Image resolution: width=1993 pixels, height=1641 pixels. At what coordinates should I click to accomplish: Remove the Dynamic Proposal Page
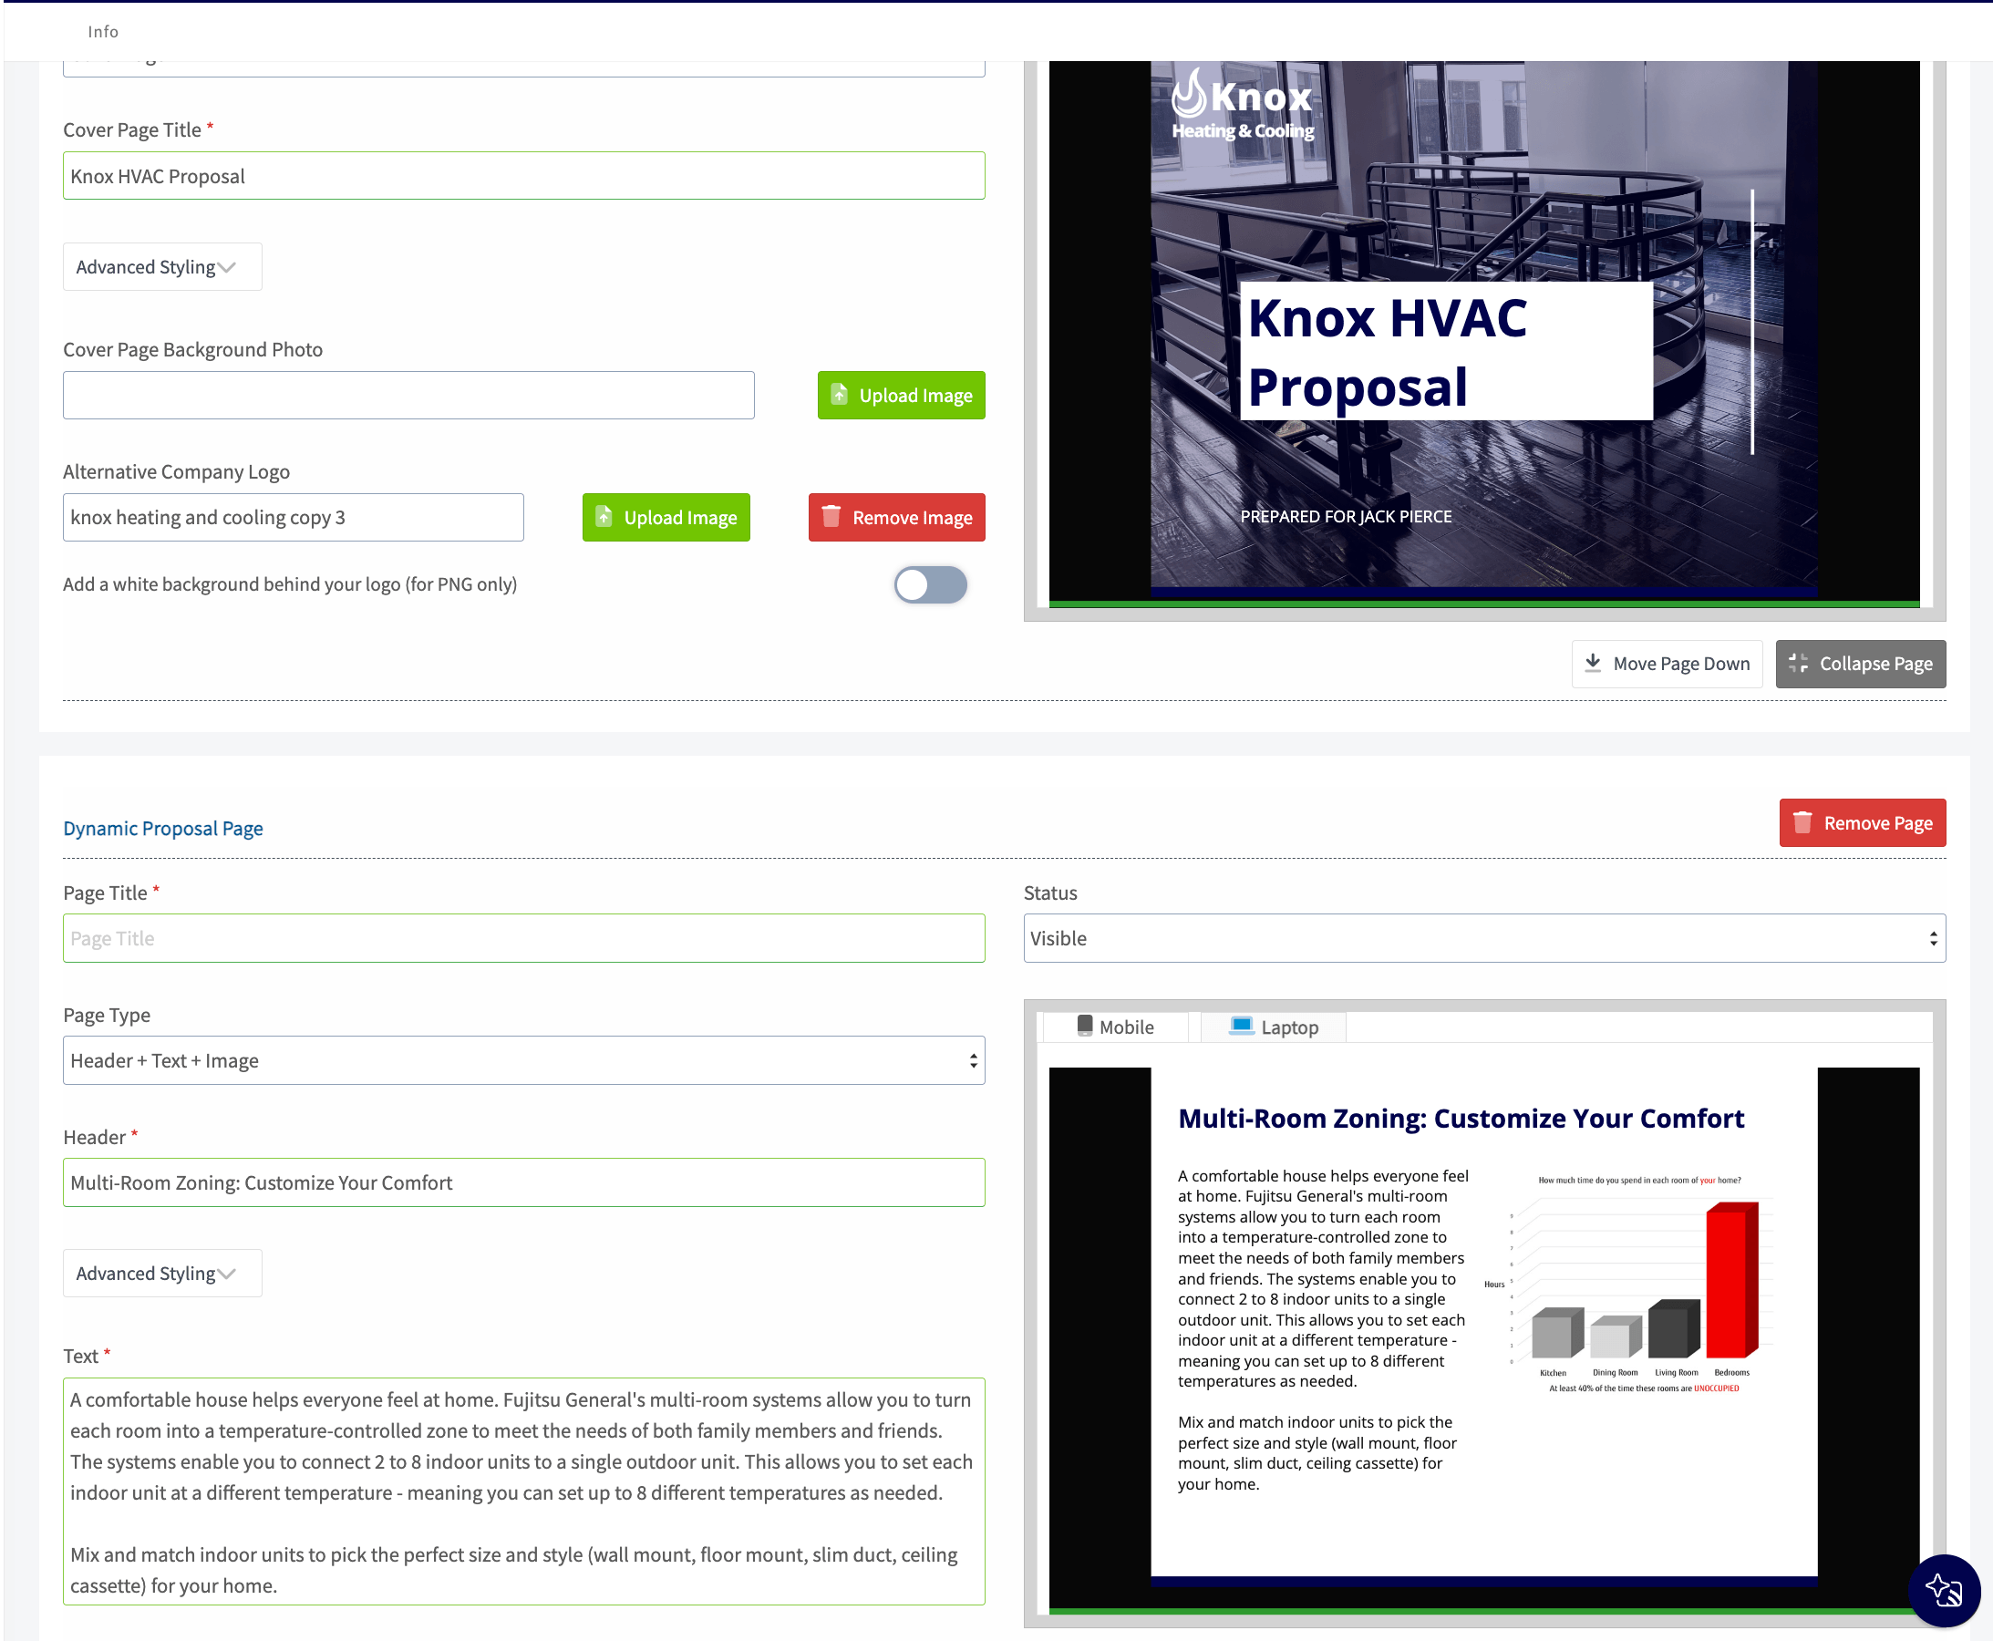(1862, 822)
